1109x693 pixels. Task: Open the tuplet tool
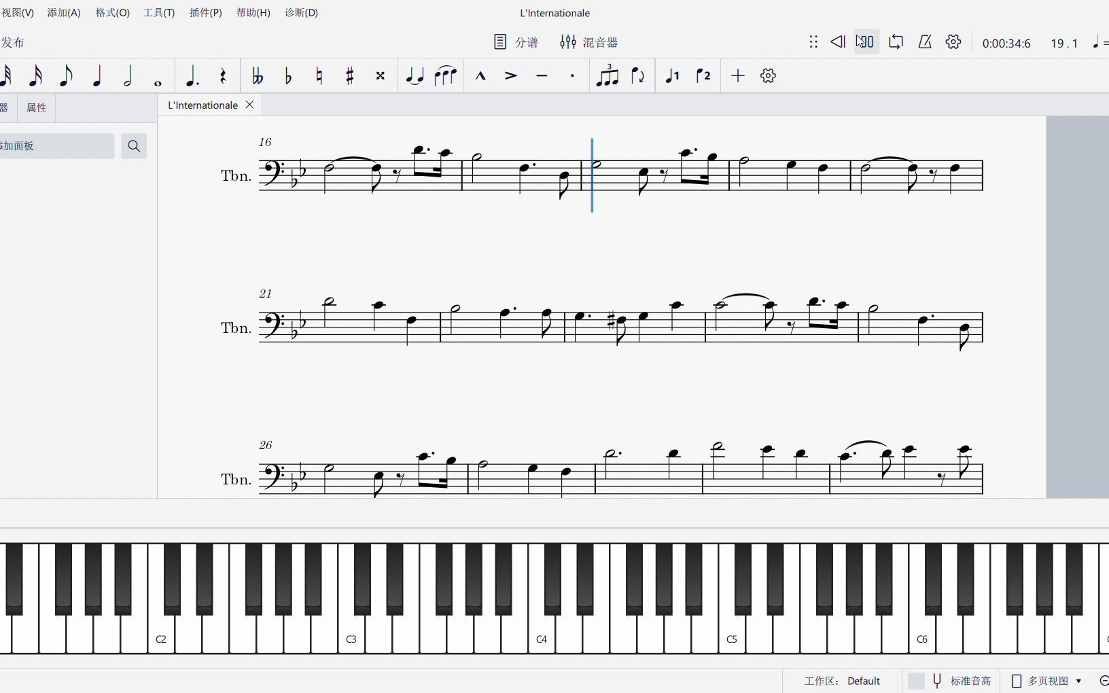click(x=607, y=75)
